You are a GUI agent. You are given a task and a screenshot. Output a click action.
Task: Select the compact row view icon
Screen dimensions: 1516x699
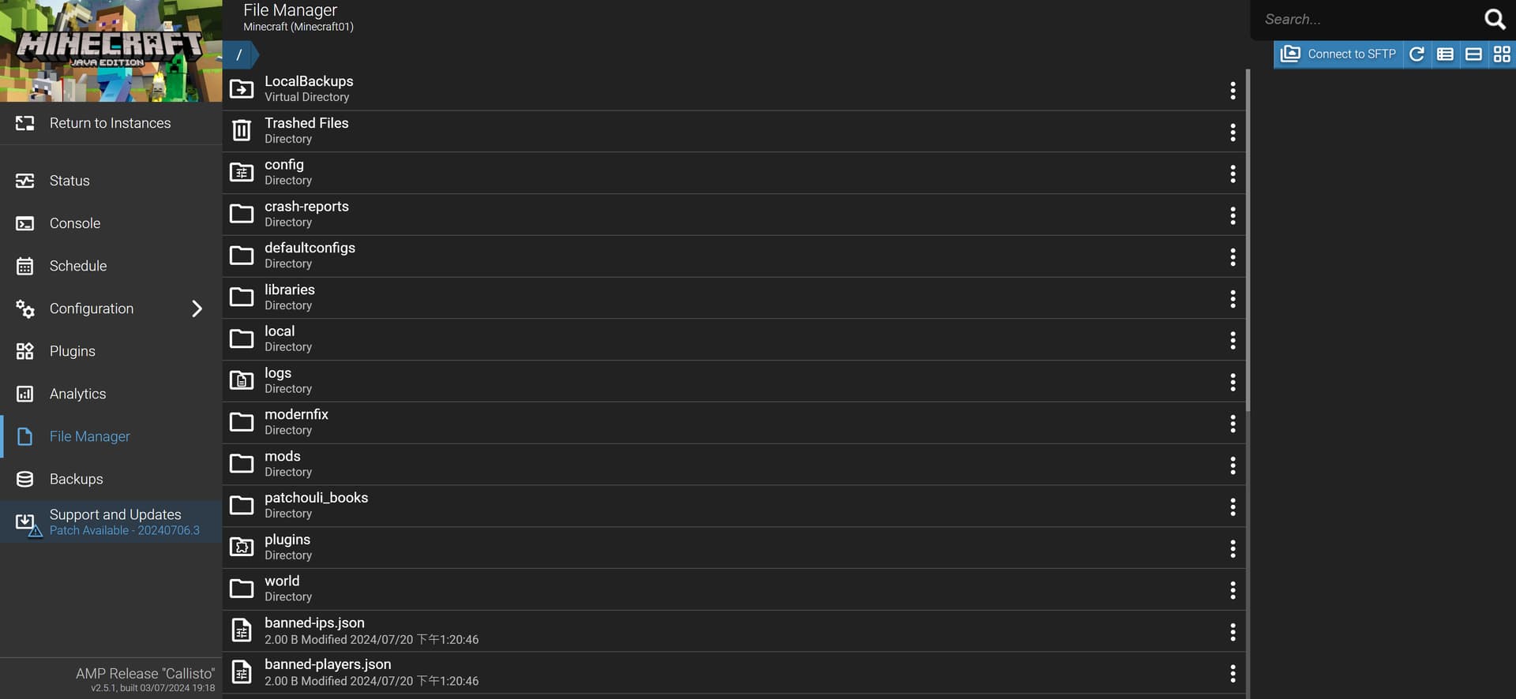pyautogui.click(x=1473, y=54)
